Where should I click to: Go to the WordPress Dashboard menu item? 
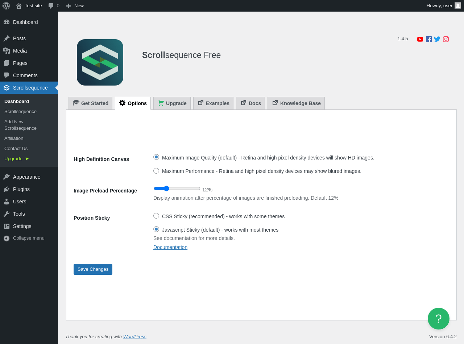pos(29,22)
